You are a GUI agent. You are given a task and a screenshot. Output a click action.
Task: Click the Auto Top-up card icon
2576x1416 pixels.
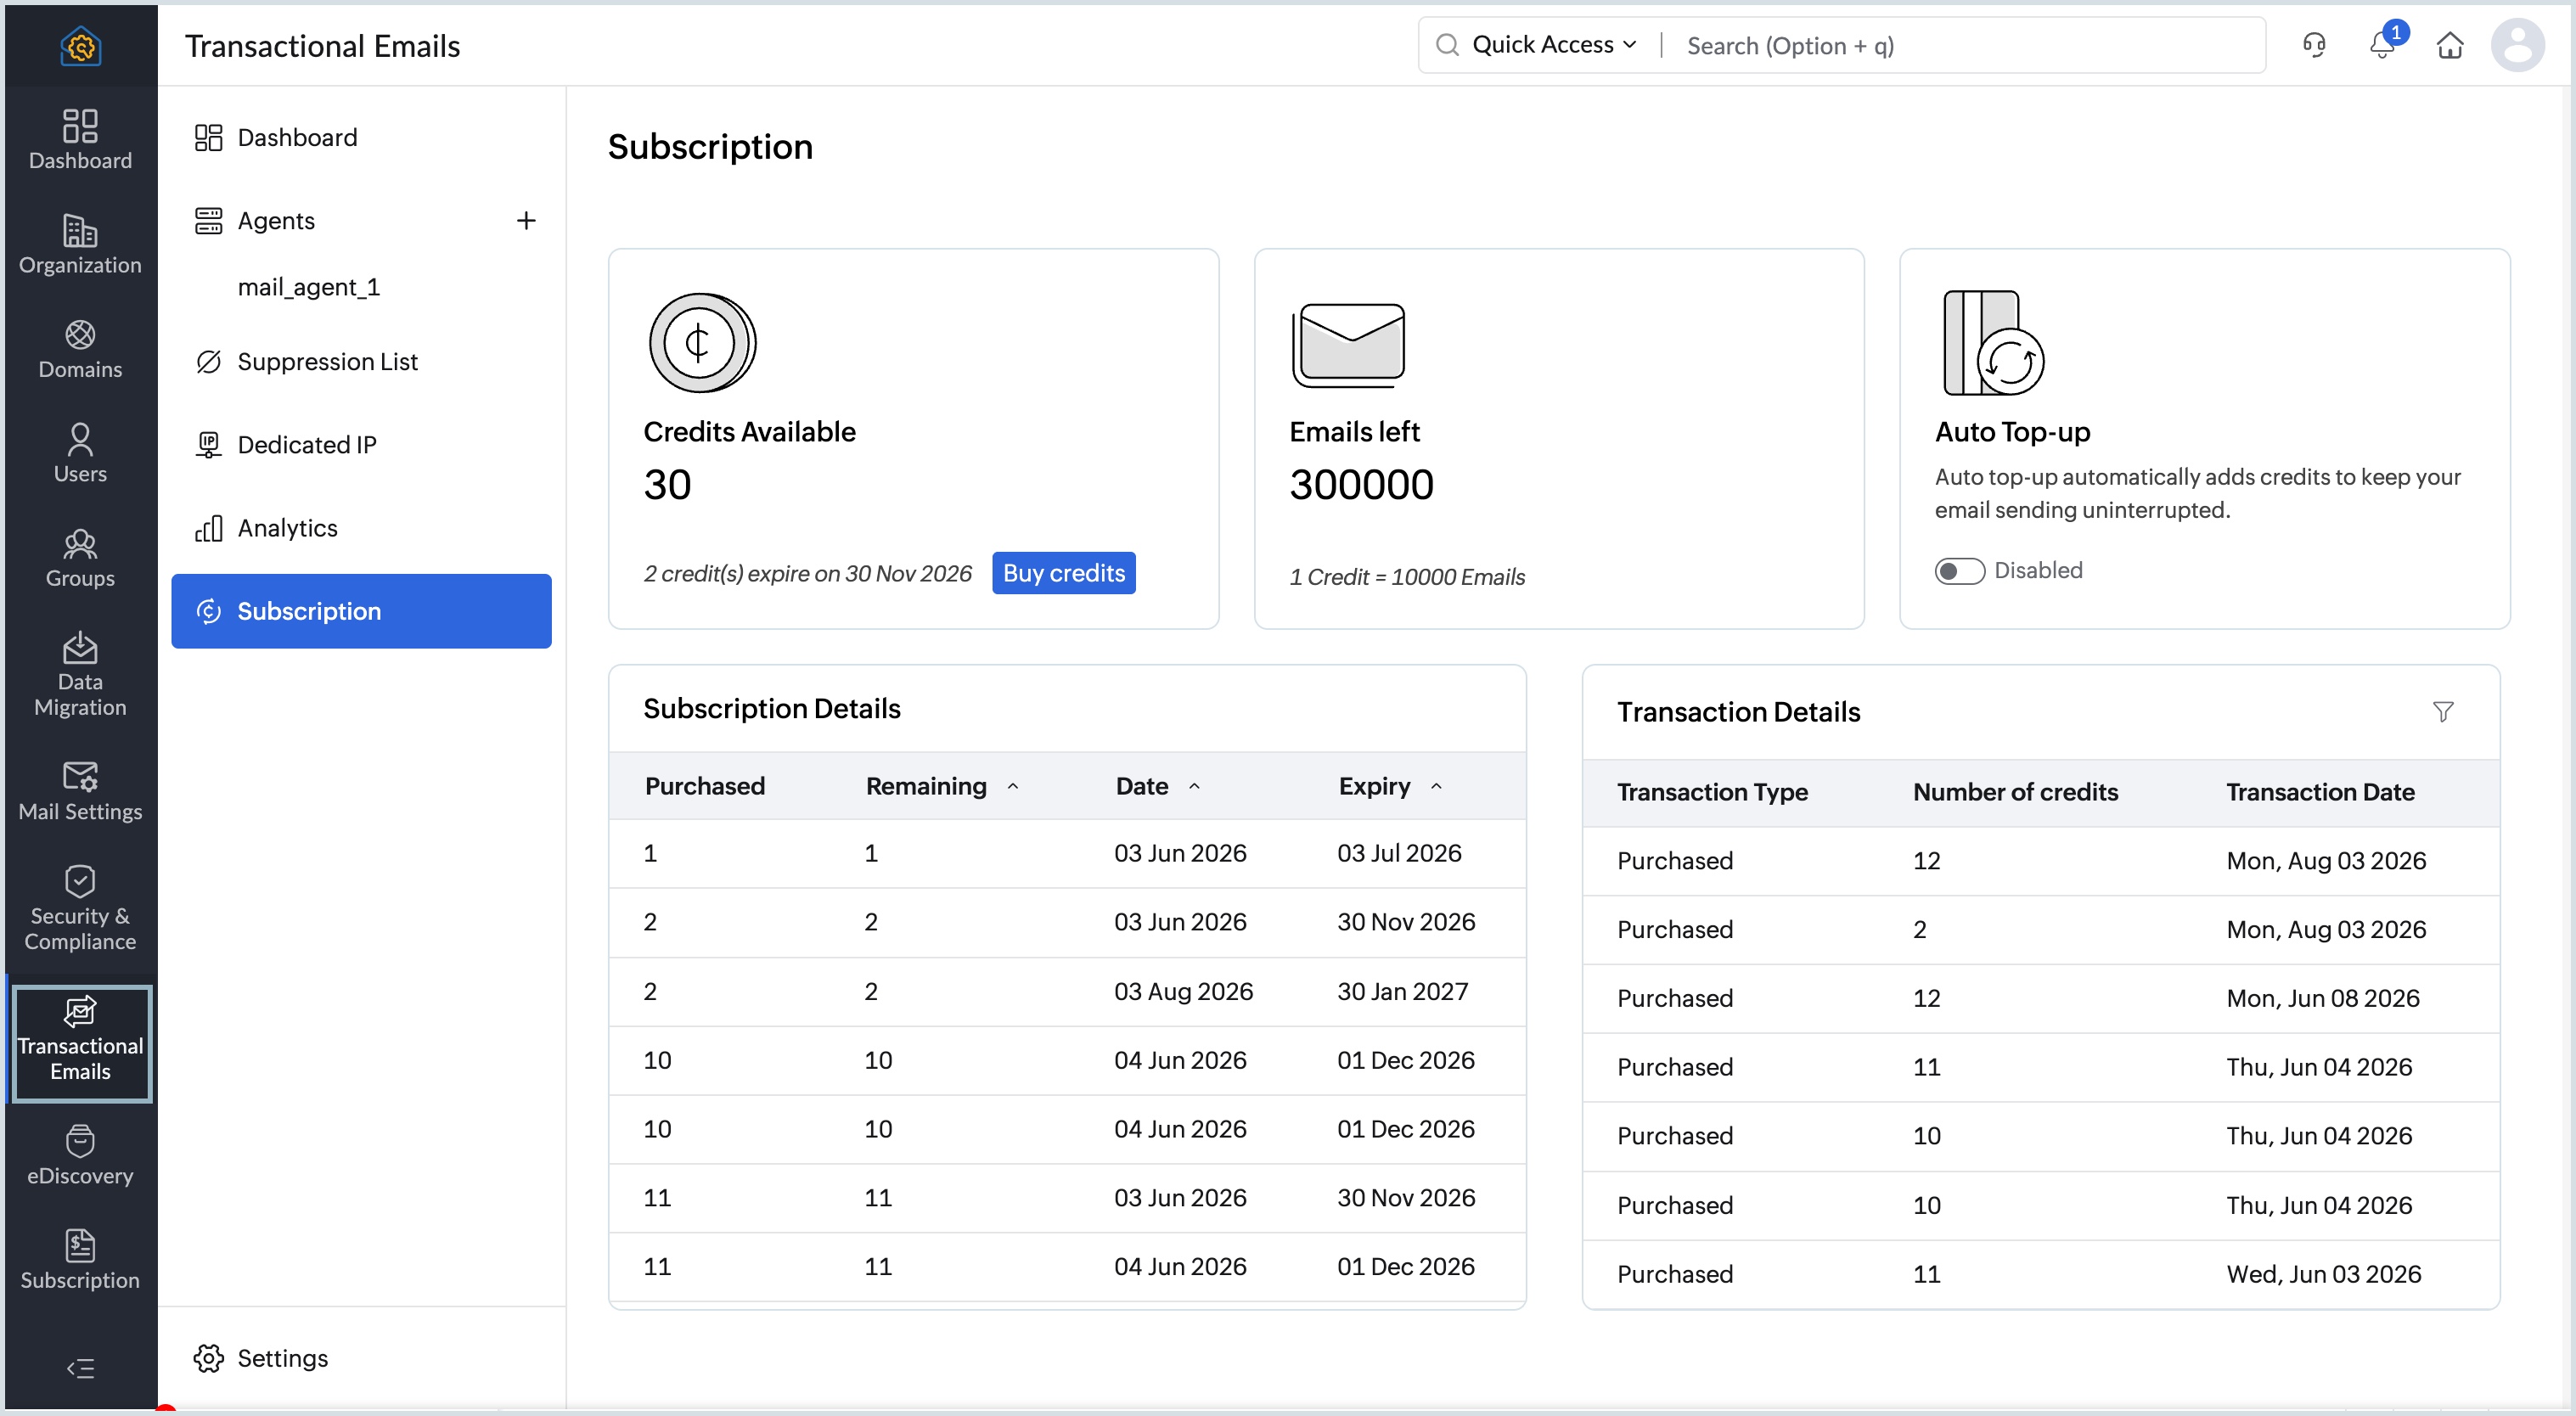(1993, 342)
